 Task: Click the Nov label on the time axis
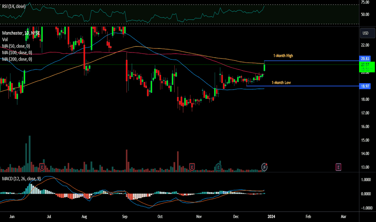199,216
